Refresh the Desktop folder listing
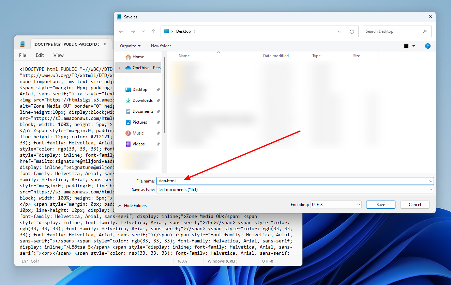The image size is (451, 285). (351, 31)
